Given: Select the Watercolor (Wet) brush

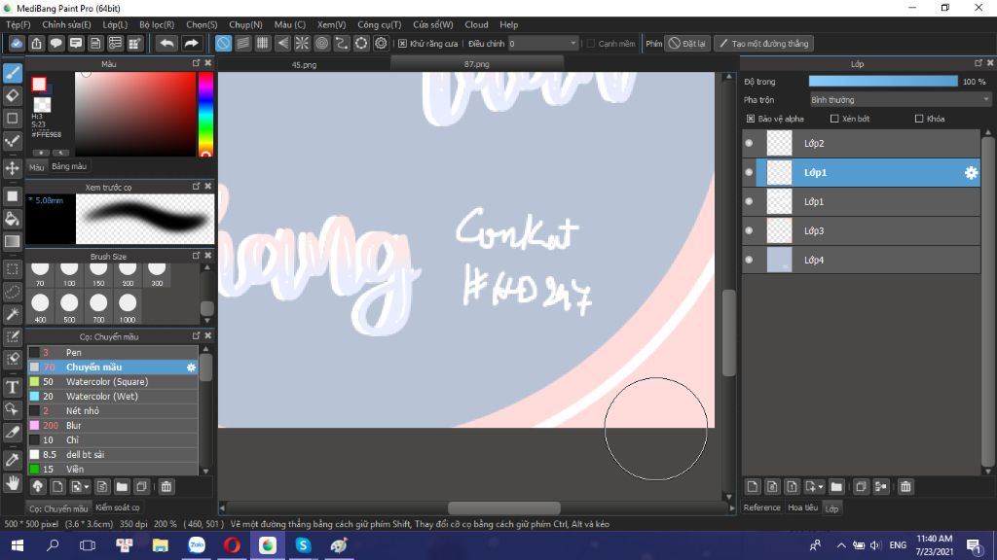Looking at the screenshot, I should [101, 397].
